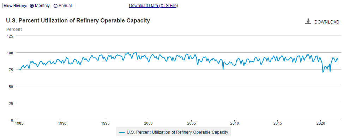This screenshot has width=344, height=139.
Task: Click the download arrow icon
Action: pos(308,22)
